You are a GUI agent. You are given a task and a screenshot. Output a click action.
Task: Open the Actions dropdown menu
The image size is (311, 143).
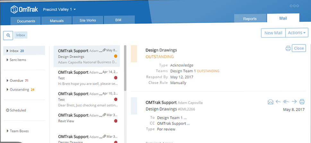point(297,33)
